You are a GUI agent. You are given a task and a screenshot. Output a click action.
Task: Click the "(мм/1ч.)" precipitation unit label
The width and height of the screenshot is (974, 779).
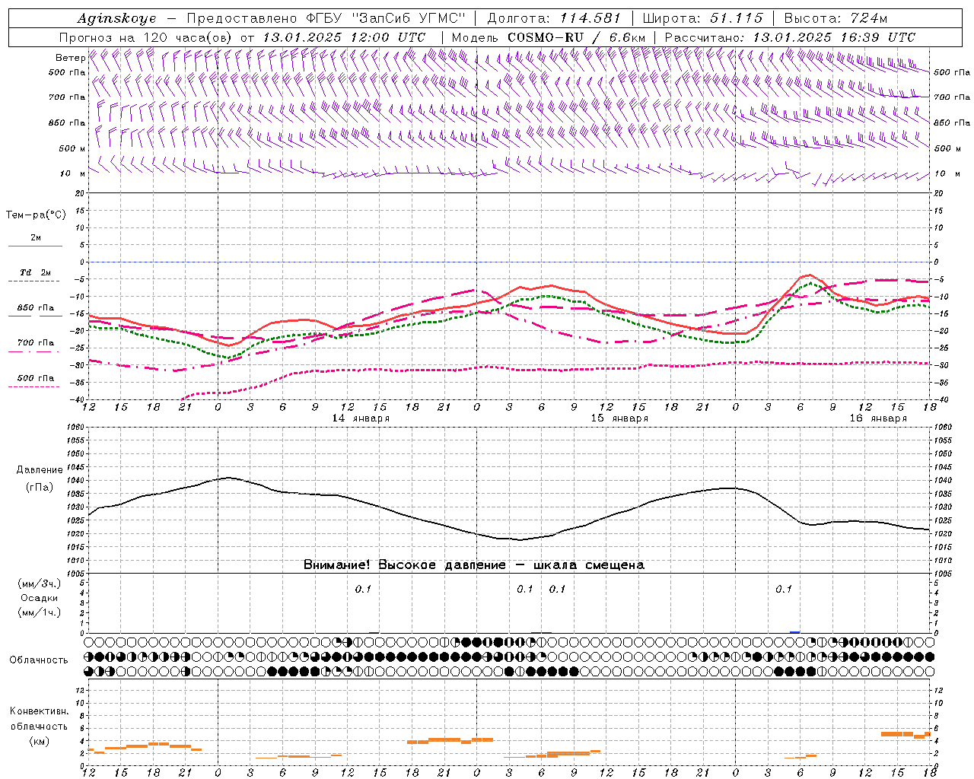click(39, 612)
